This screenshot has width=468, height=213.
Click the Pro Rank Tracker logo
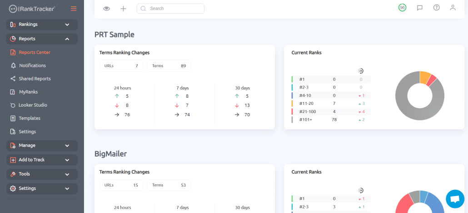(32, 9)
